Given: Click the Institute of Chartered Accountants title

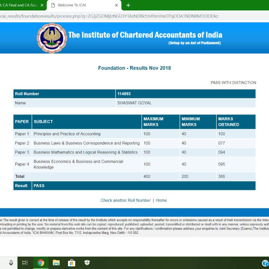Looking at the screenshot, I should coord(145,35).
